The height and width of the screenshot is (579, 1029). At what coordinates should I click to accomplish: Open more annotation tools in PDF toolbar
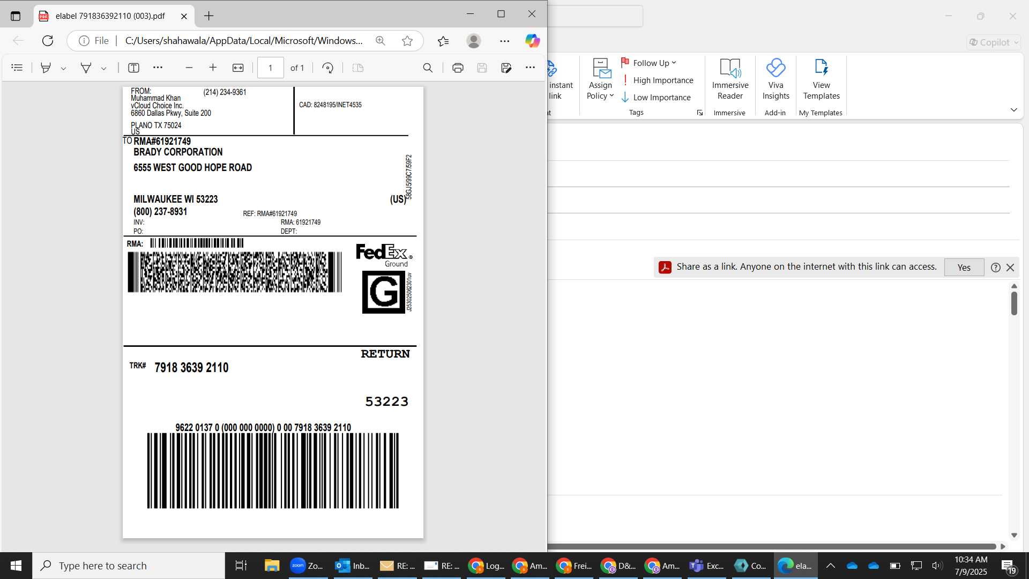158,68
